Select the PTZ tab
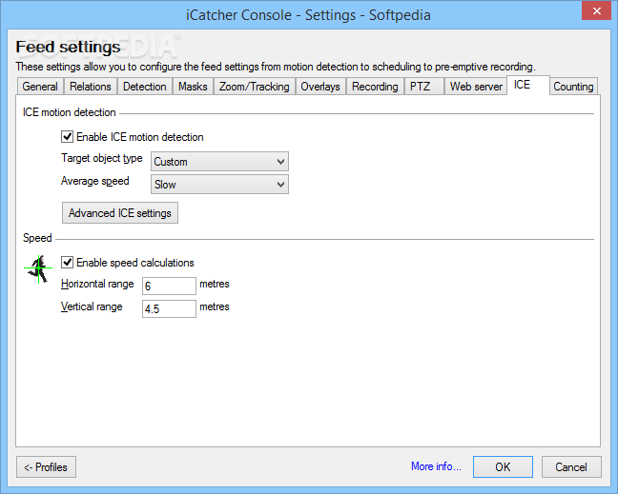 423,87
